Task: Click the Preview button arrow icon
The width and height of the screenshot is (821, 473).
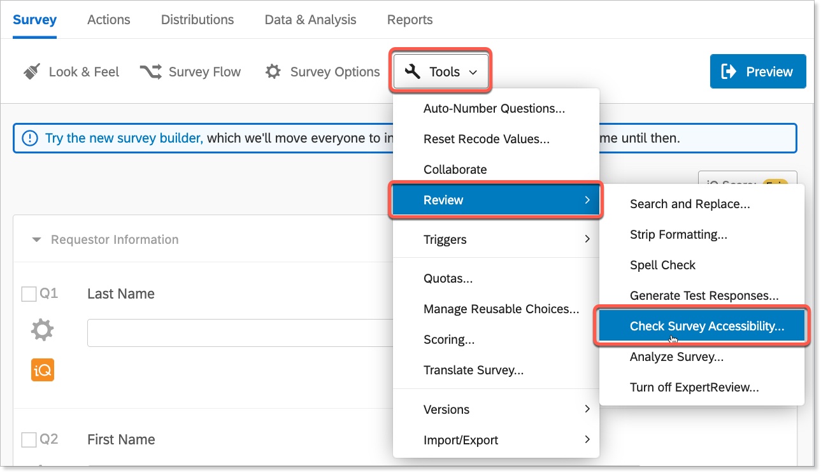Action: click(729, 71)
